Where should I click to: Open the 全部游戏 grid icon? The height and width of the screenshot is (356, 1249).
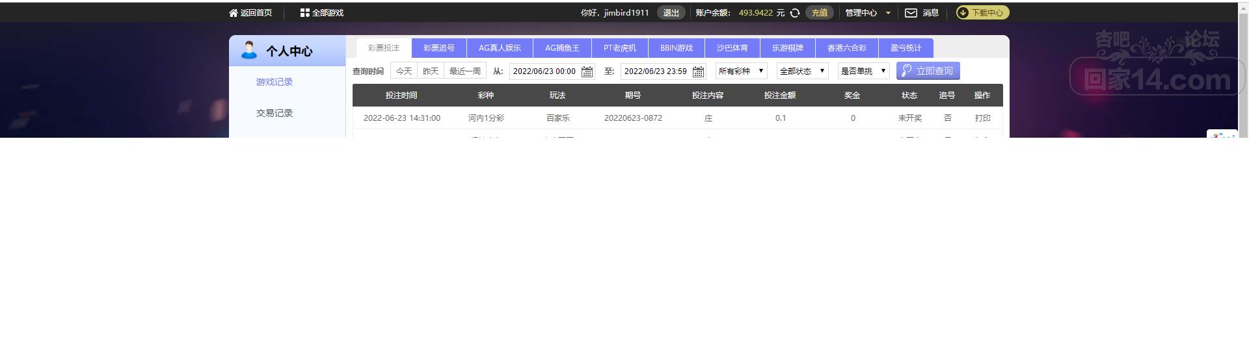pos(304,13)
